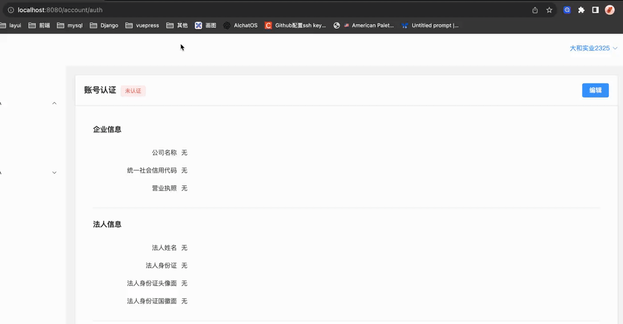
Task: Open the AIchatOS bookmark
Action: (x=240, y=25)
